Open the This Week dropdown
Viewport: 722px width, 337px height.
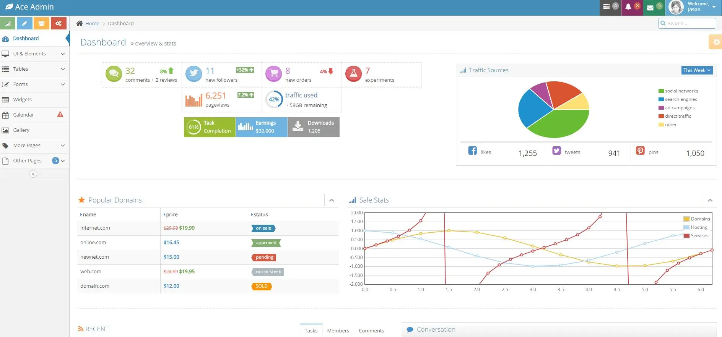[x=697, y=70]
